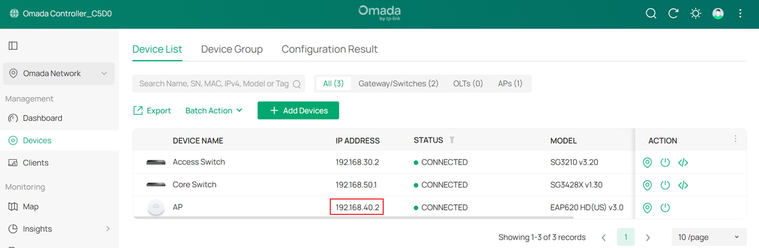Viewport: 759px width, 248px height.
Task: Click model SG3210 v3.20
Action: pos(574,162)
